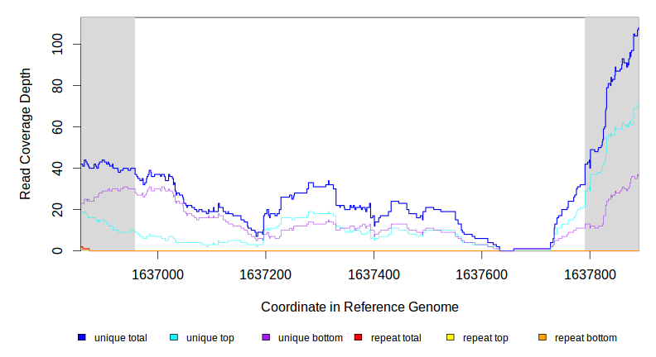Click the purple unique bottom legend swatch

pos(266,338)
